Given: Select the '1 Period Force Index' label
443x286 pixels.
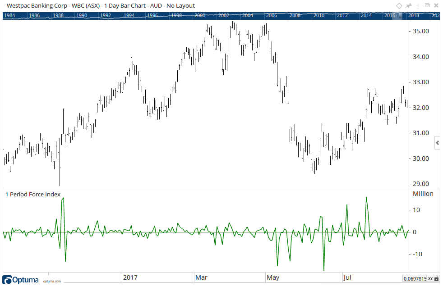Looking at the screenshot, I should [x=33, y=194].
